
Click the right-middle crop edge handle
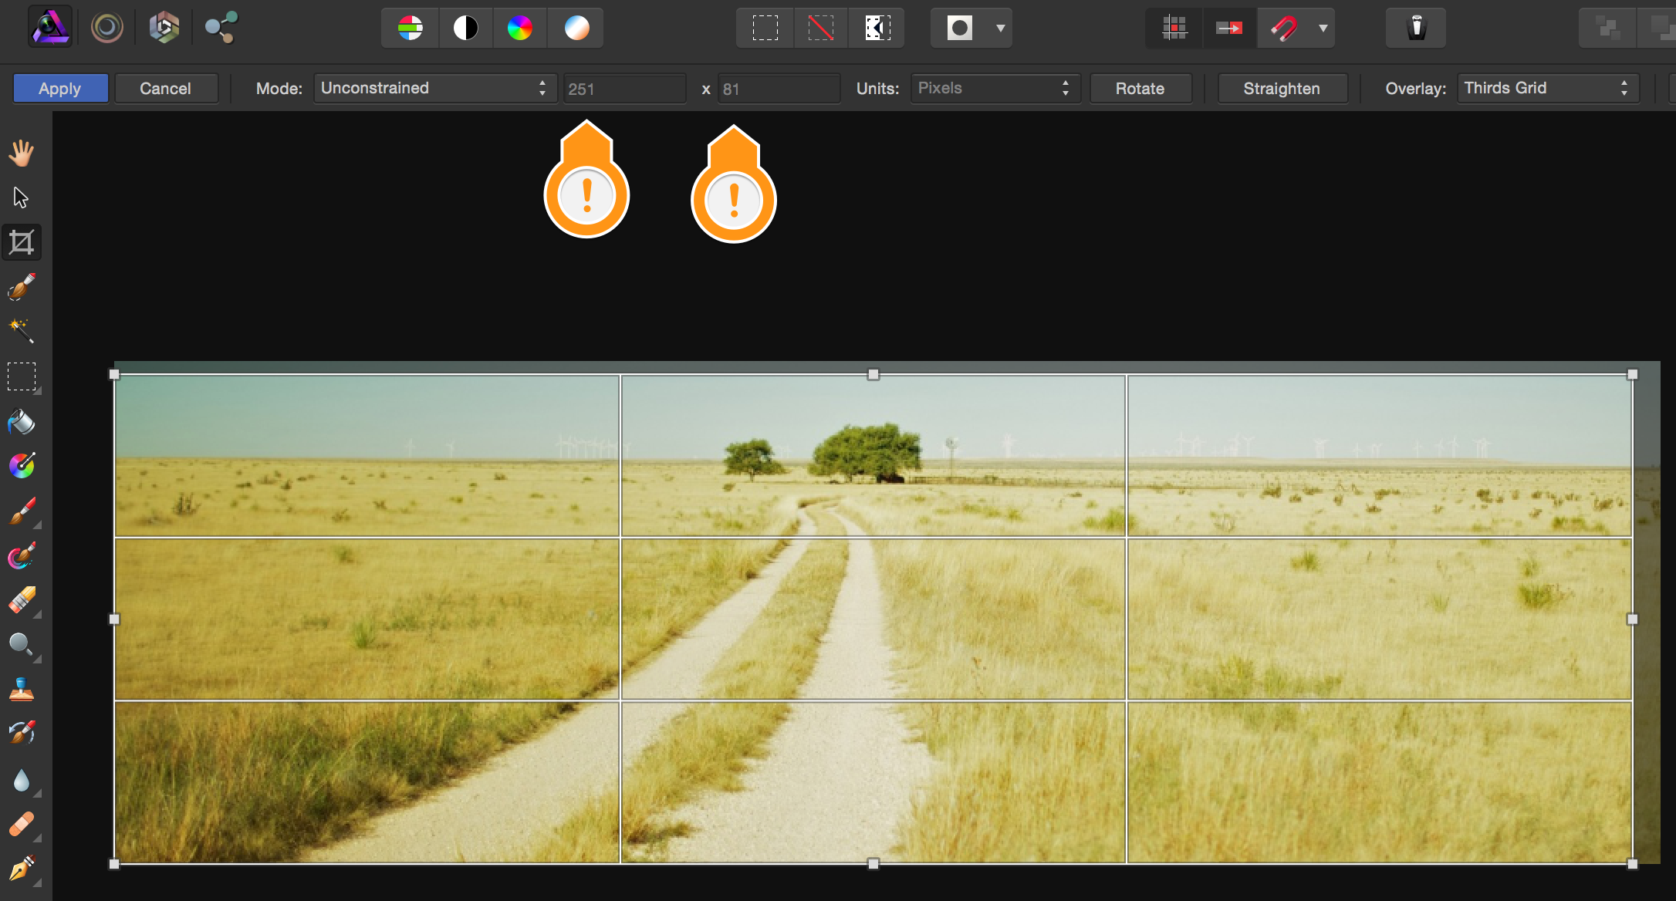1632,619
